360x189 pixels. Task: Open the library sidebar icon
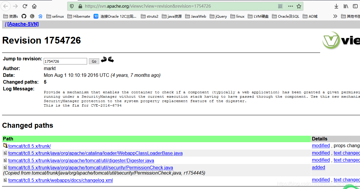tap(346, 6)
